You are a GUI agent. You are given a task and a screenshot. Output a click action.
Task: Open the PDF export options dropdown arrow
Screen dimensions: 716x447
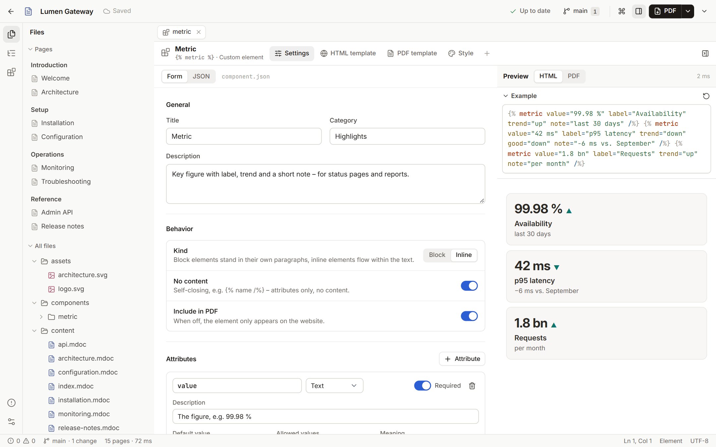click(688, 11)
